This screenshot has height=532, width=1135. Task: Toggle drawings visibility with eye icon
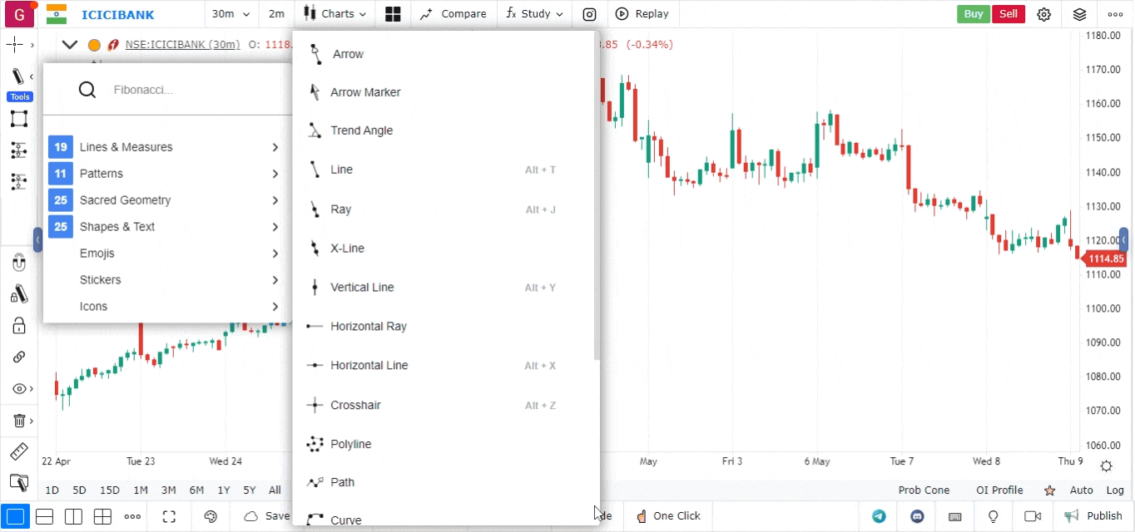click(18, 389)
